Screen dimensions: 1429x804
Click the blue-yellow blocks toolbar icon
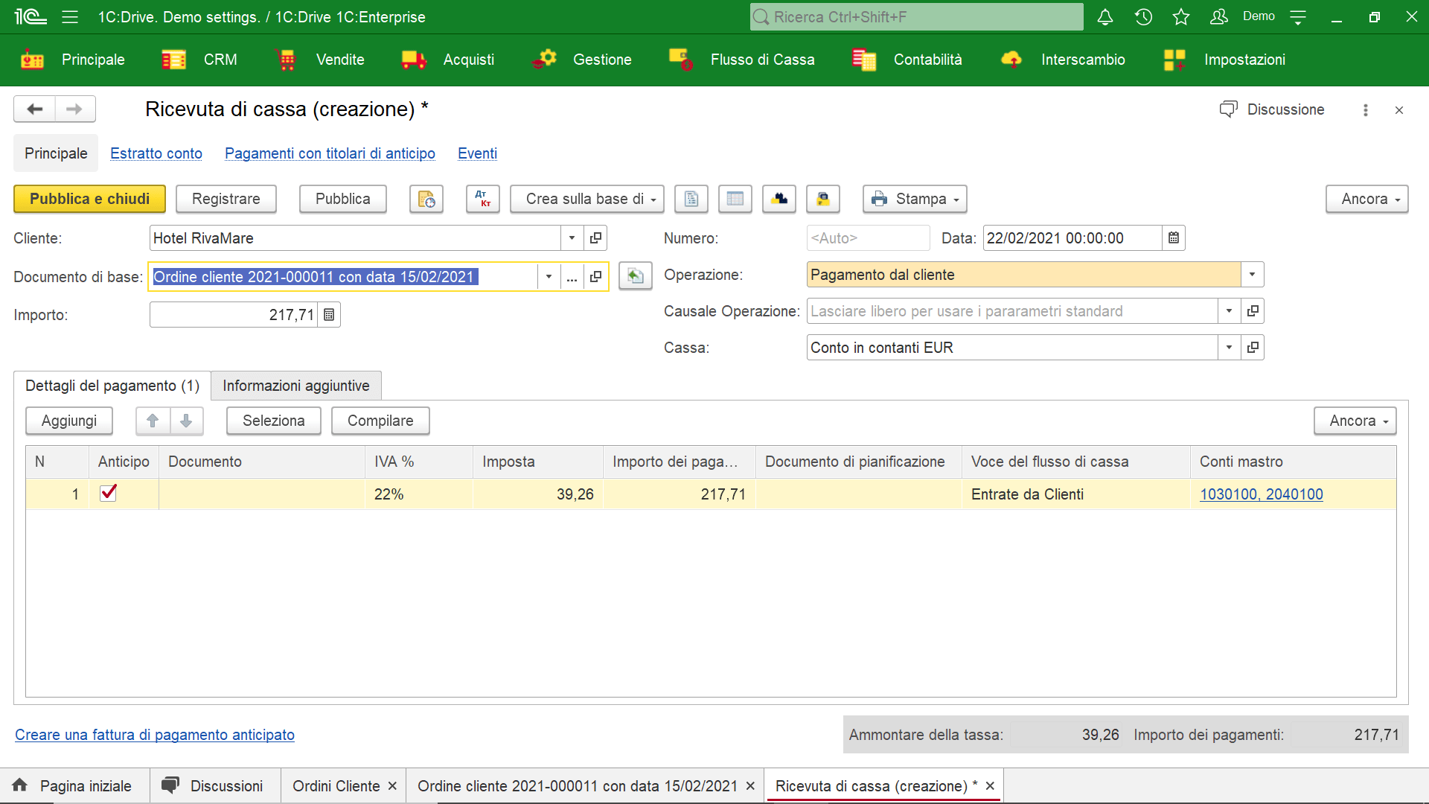779,199
